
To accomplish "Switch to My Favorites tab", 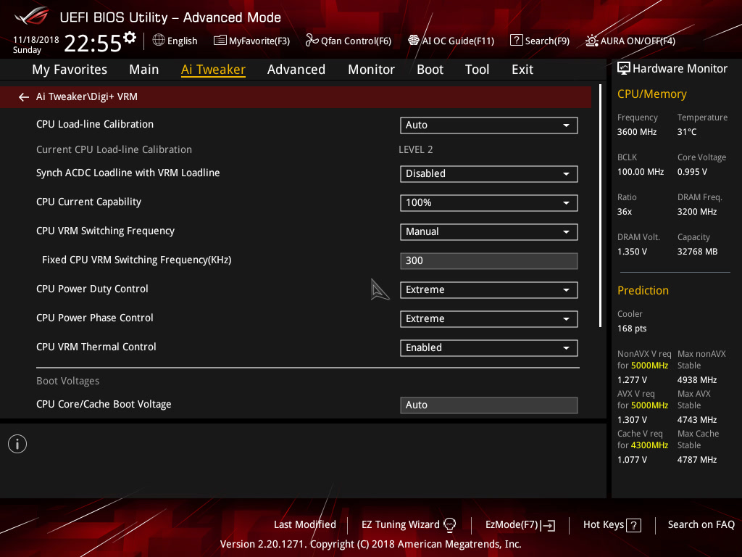I will point(70,70).
